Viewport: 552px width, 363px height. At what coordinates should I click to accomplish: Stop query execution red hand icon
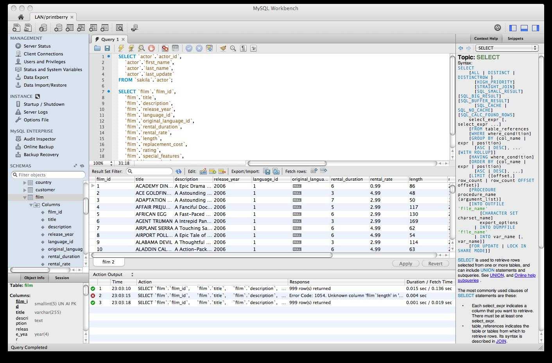pos(151,48)
